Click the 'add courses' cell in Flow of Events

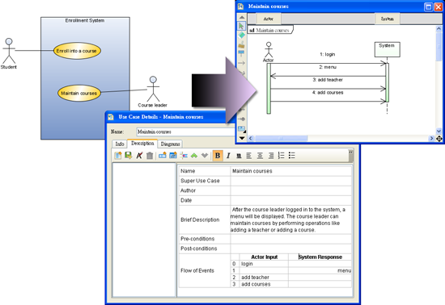click(x=264, y=284)
